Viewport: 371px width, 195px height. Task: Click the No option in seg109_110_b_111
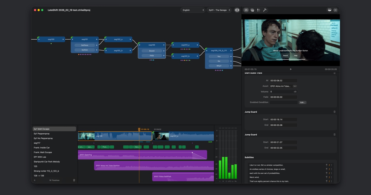219,61
